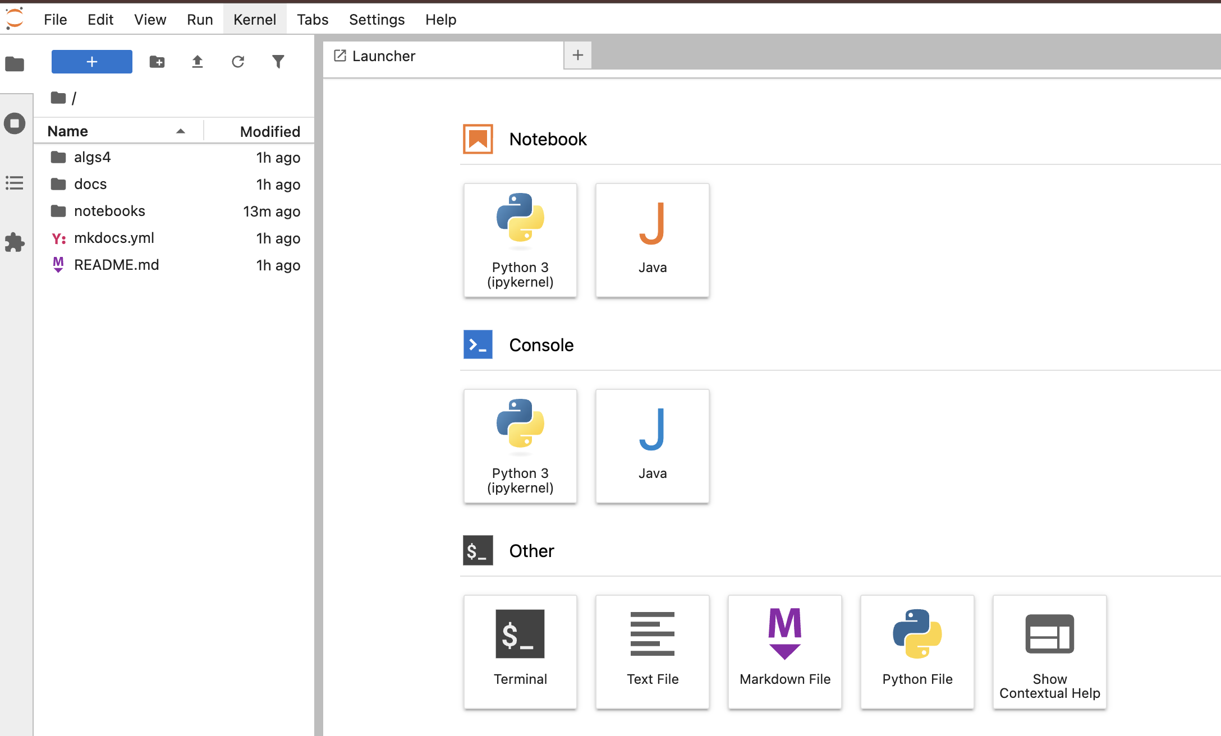Toggle the file filter funnel icon

[x=278, y=62]
